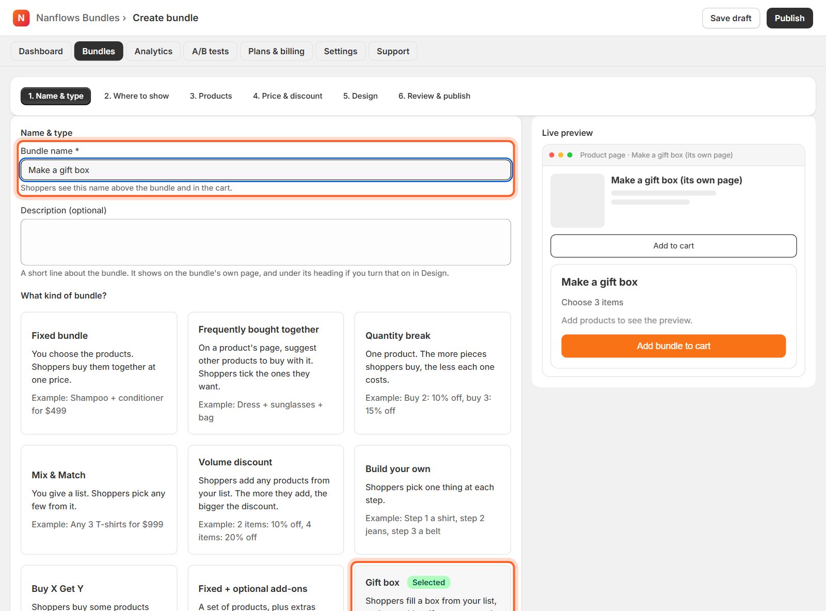This screenshot has height=611, width=826.
Task: Click into the Description text area
Action: (266, 242)
